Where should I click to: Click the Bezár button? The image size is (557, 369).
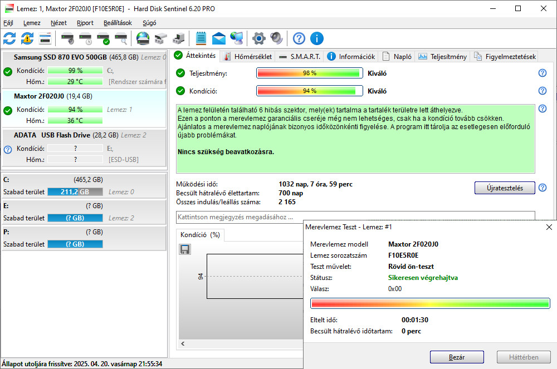click(457, 357)
